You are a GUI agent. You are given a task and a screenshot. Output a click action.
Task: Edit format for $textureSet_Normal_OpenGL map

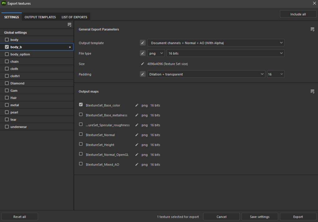pos(137,154)
